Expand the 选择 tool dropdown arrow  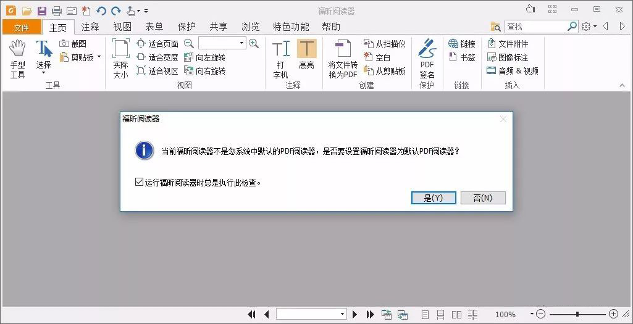(44, 73)
